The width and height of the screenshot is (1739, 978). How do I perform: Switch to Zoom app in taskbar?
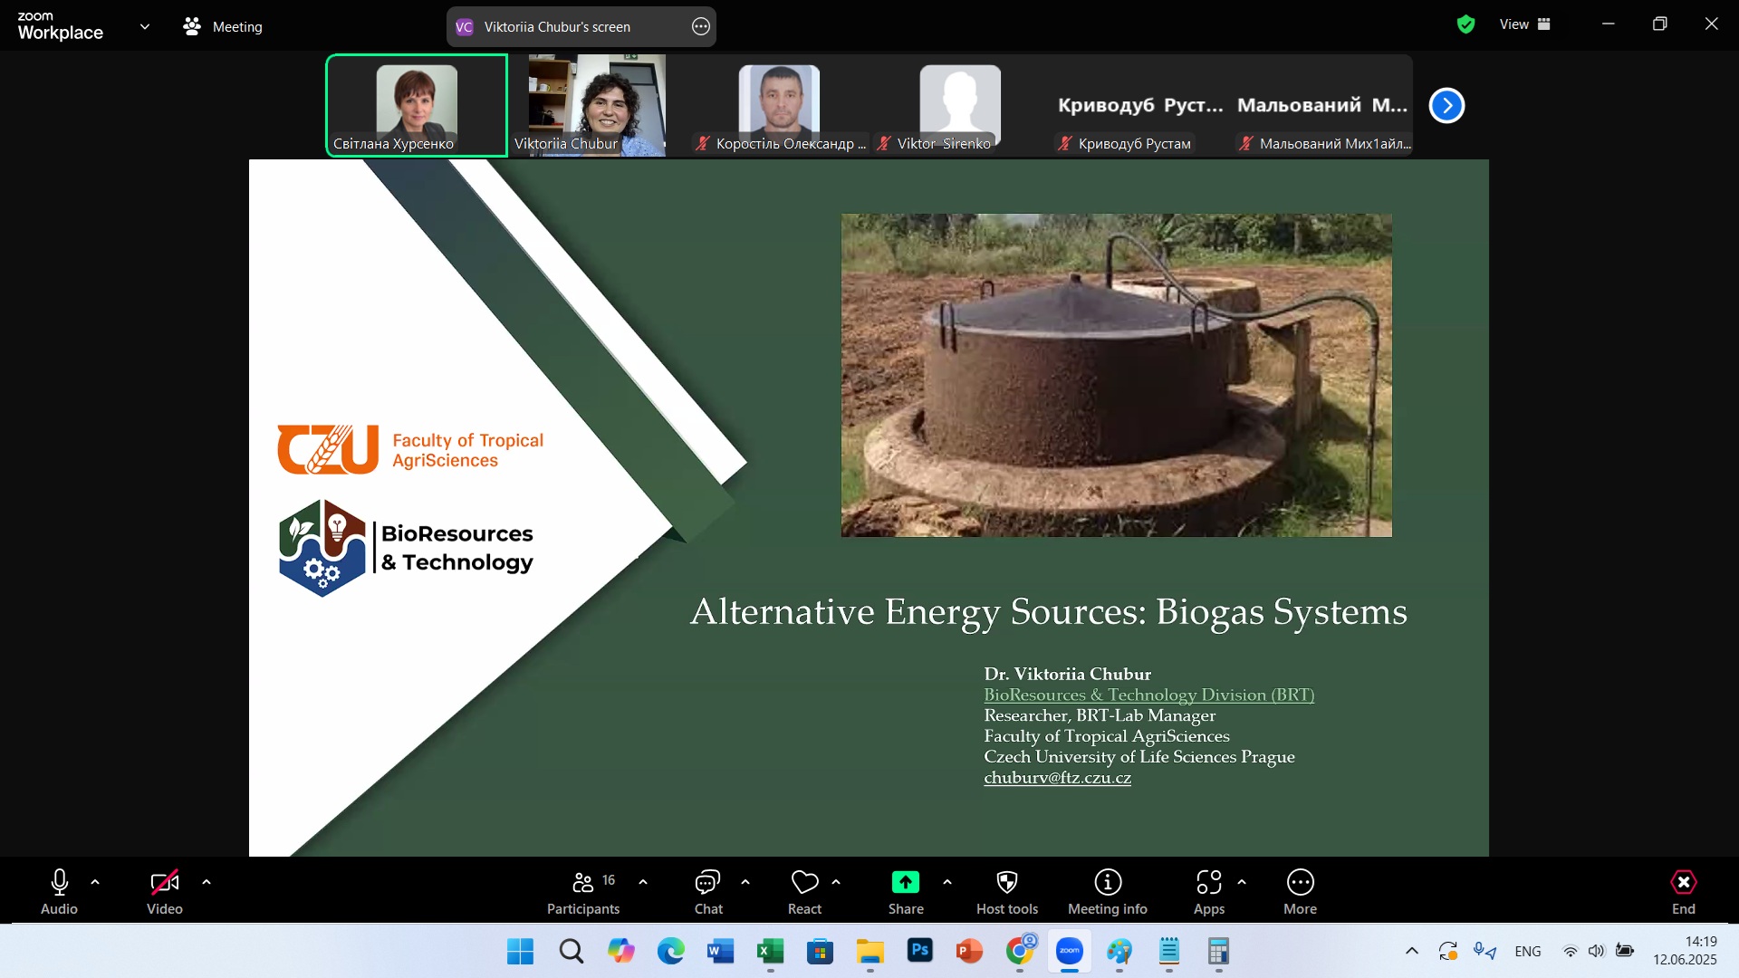tap(1070, 952)
